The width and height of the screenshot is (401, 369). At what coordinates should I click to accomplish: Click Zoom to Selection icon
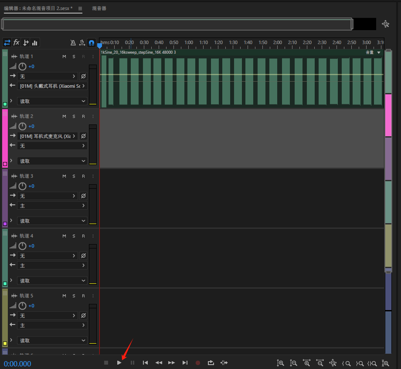[372, 363]
